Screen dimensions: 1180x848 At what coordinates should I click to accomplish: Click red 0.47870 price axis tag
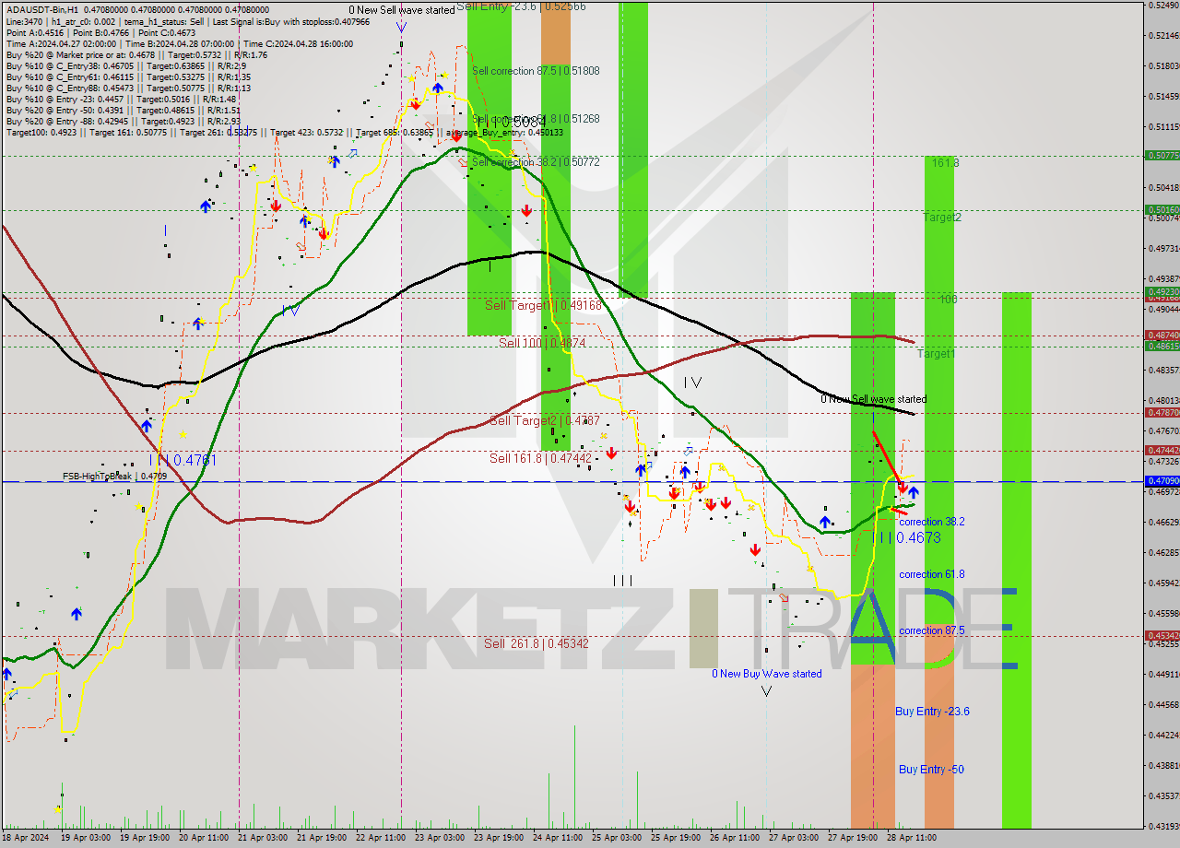pyautogui.click(x=1162, y=413)
